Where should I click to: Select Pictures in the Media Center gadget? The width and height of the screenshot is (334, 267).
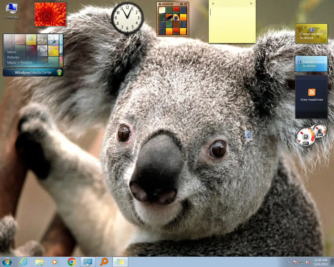coord(13,57)
